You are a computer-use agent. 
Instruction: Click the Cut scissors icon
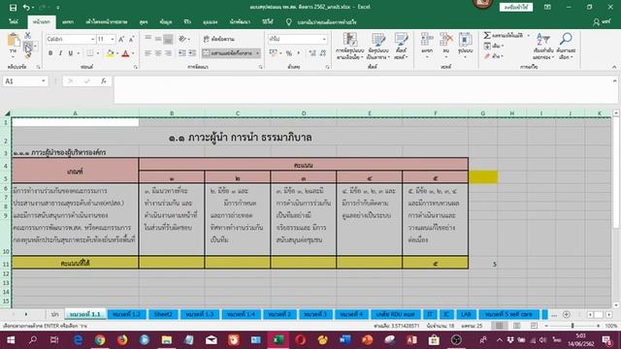click(28, 36)
